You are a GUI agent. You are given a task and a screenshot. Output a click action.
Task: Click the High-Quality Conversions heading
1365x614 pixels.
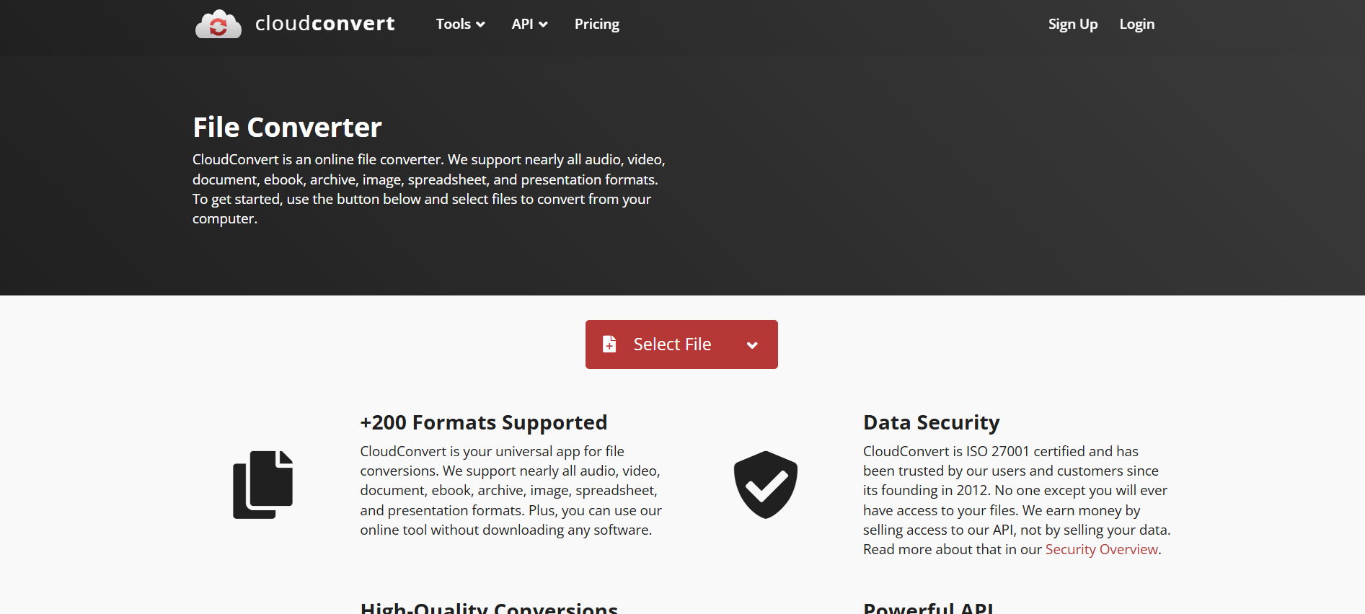tap(489, 608)
